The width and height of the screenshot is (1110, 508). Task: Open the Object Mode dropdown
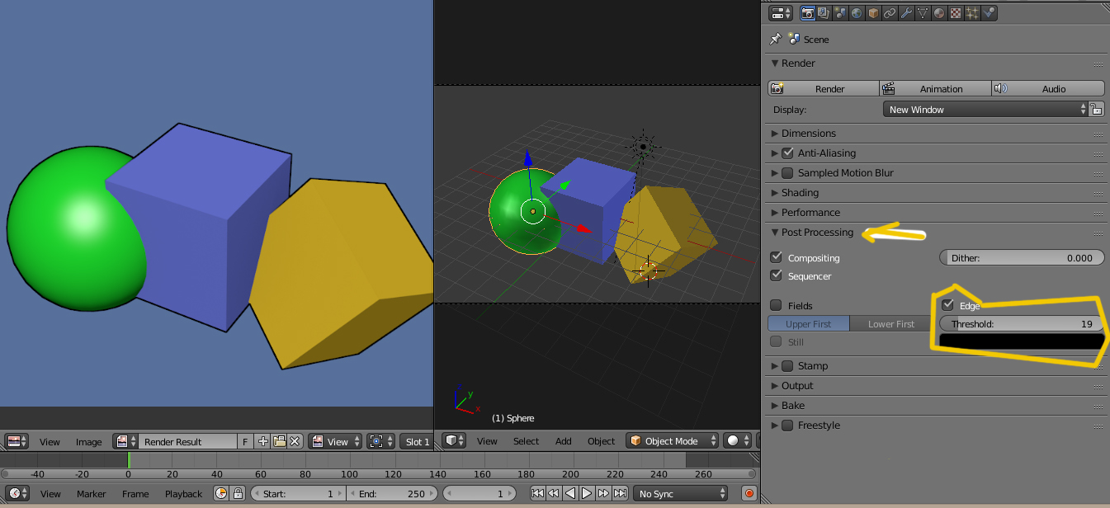coord(672,441)
